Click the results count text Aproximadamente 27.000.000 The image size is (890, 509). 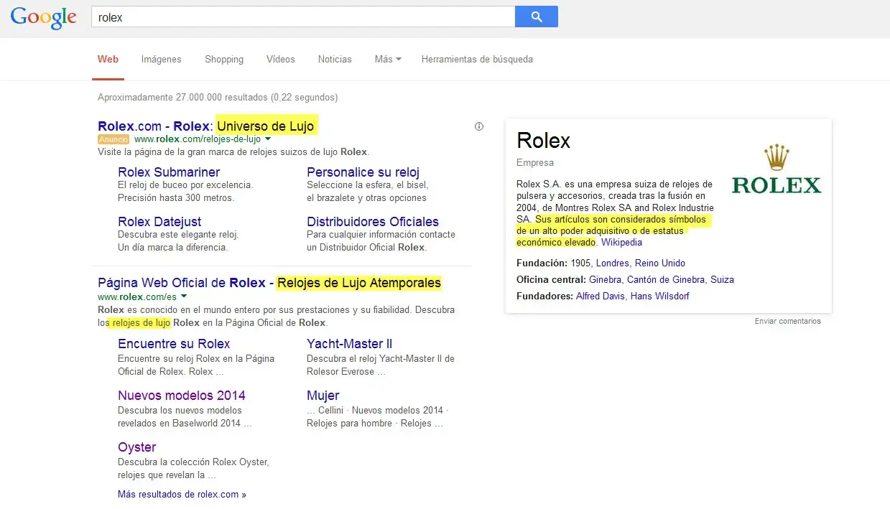click(218, 97)
